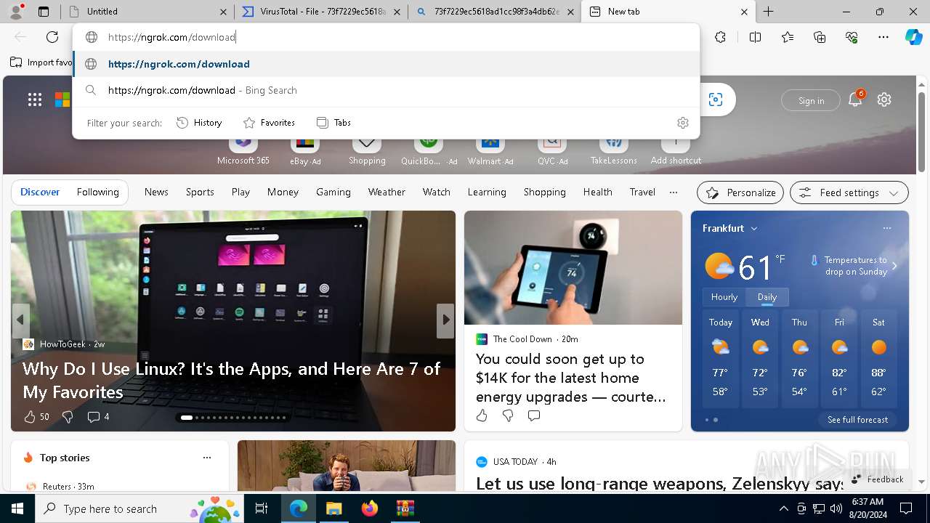
Task: Open the apps grid launcher icon
Action: pyautogui.click(x=35, y=100)
